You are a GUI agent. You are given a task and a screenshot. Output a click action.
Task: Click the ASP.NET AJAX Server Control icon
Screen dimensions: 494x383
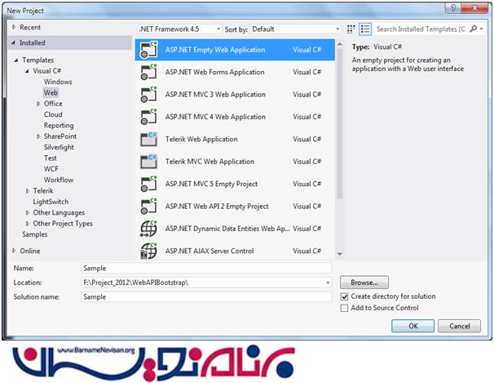(148, 252)
